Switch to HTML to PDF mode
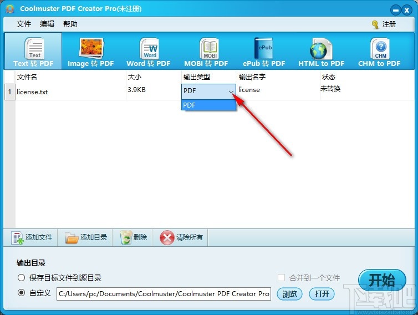 coord(321,51)
